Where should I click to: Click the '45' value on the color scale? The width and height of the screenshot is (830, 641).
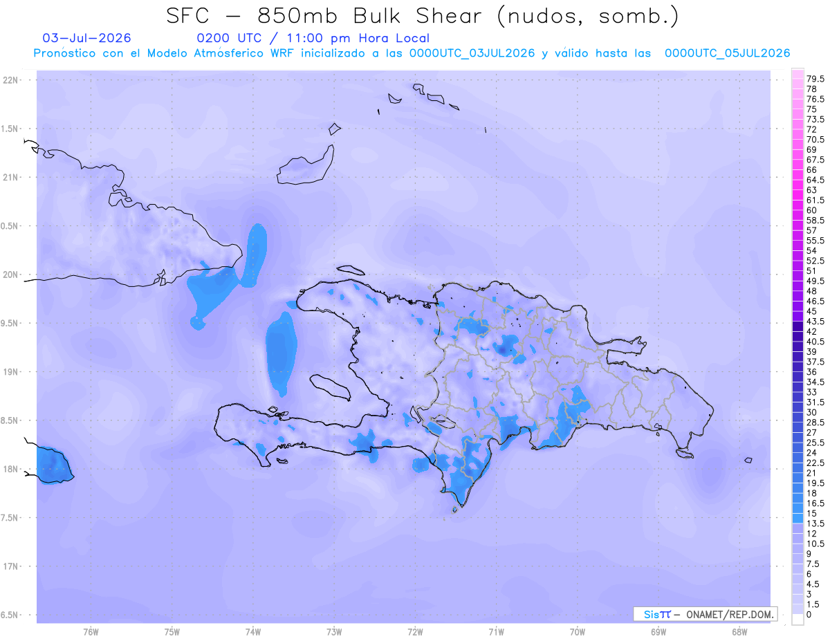pos(812,311)
